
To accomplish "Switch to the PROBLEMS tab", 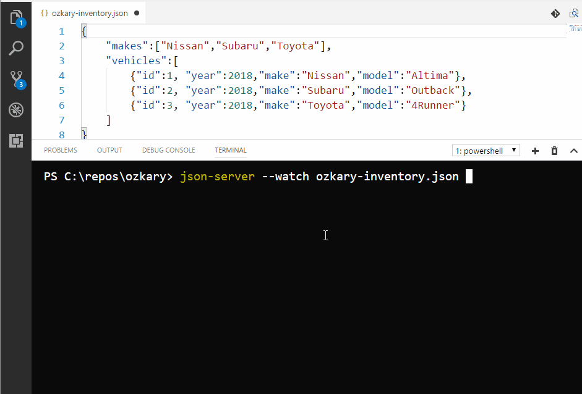I will coord(60,149).
